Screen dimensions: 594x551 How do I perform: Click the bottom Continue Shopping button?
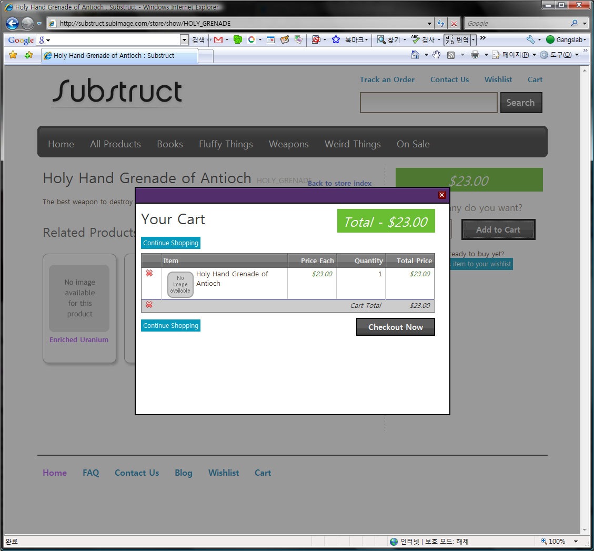tap(170, 326)
